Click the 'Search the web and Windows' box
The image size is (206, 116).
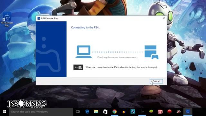pos(41,112)
